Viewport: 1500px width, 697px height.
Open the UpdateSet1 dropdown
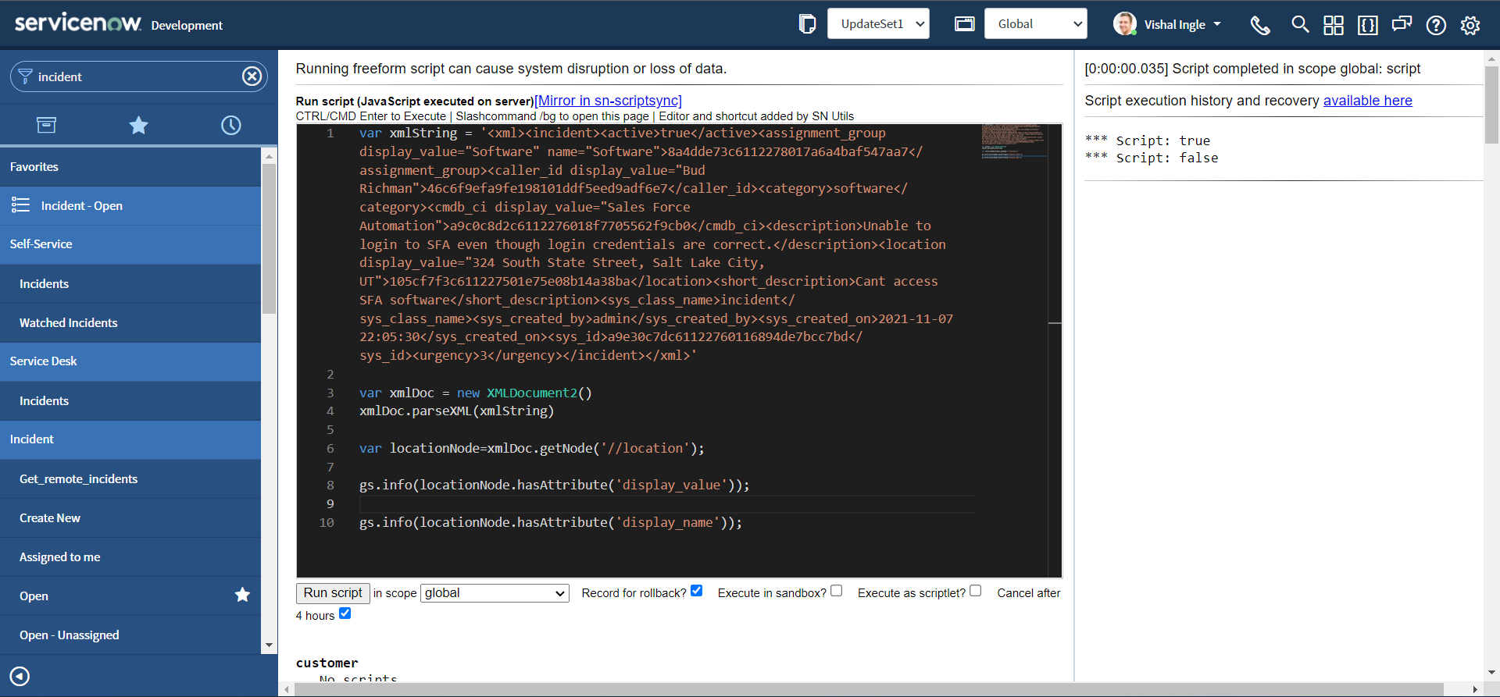click(879, 23)
